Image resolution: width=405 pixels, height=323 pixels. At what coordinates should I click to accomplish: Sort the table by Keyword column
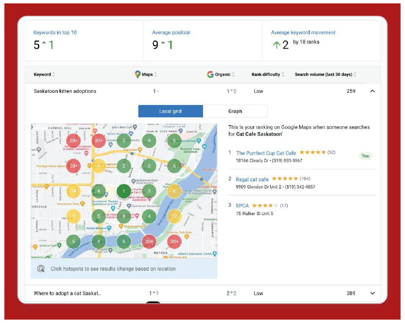pos(54,74)
